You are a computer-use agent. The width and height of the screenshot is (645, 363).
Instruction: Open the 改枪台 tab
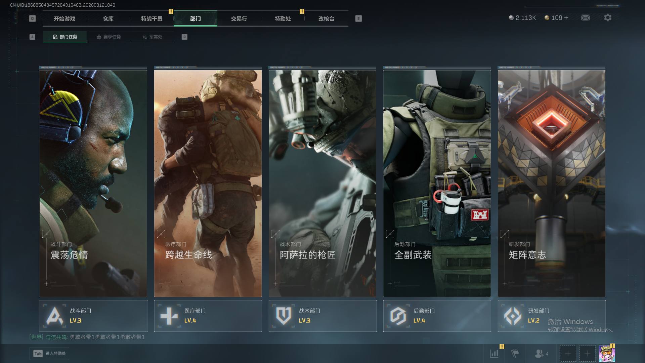pos(326,18)
